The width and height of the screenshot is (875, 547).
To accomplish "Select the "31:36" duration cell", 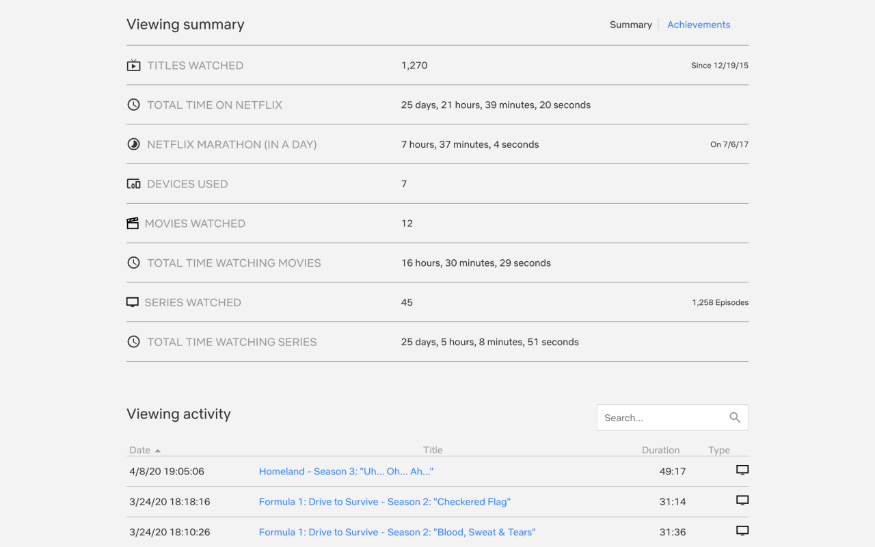I will [x=673, y=532].
